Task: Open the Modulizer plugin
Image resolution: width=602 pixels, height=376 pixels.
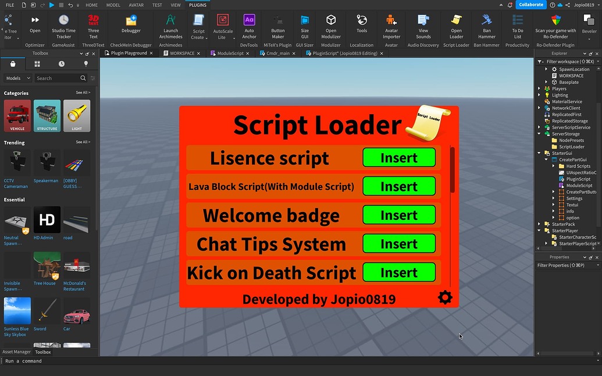Action: click(x=330, y=26)
